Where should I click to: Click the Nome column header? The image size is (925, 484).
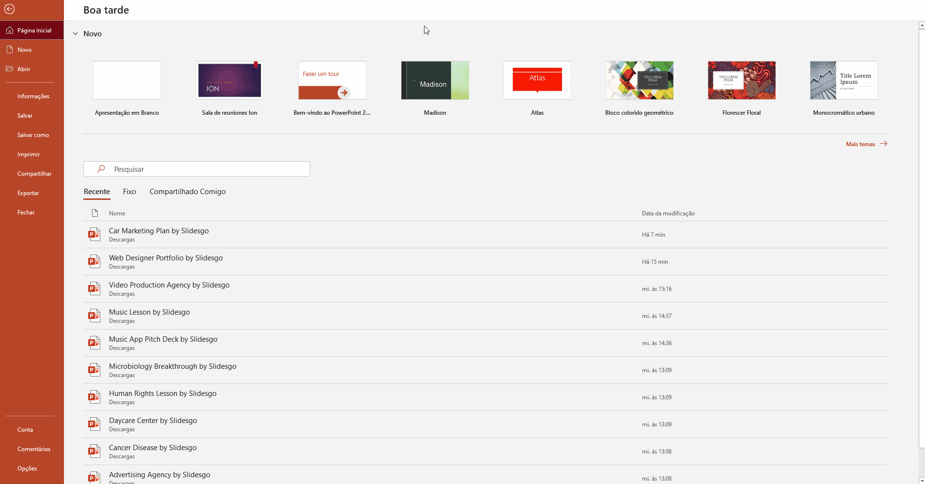tap(117, 213)
